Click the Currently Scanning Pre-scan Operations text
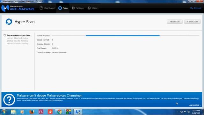 (59, 52)
